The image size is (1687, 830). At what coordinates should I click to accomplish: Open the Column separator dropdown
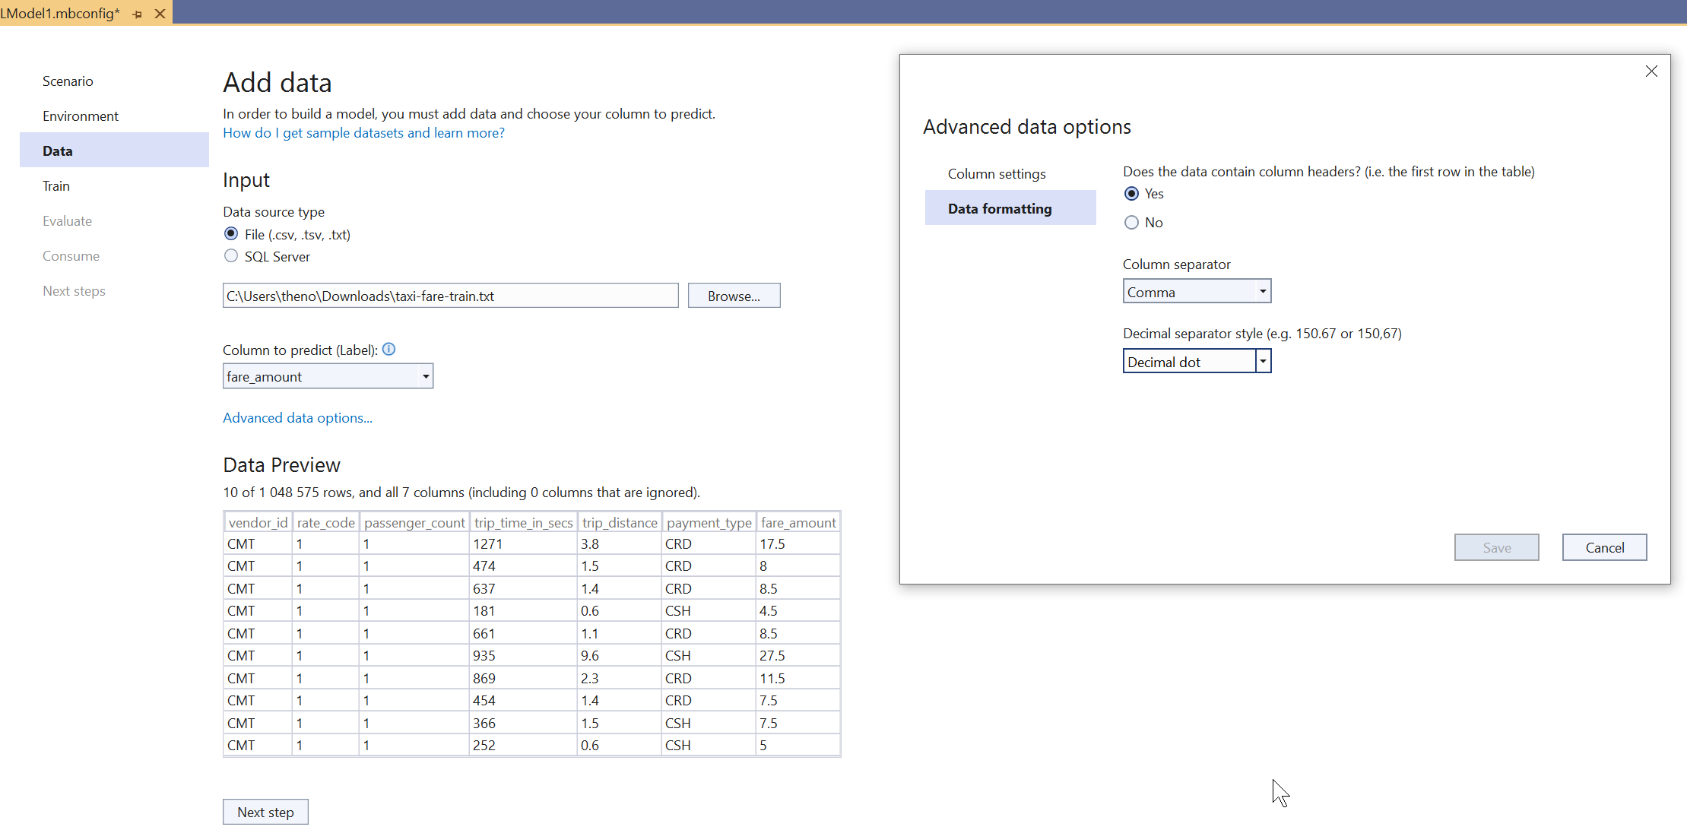coord(1197,292)
